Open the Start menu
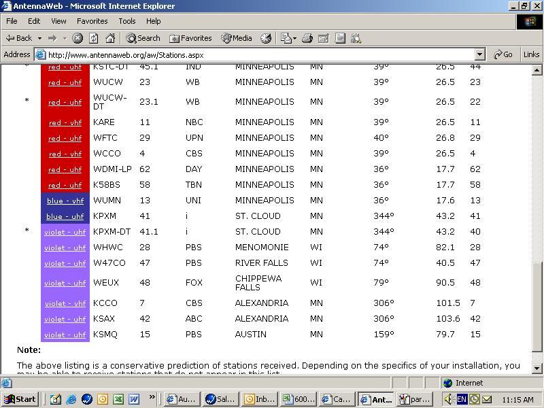Screen dimensions: 544x408 click(x=20, y=399)
